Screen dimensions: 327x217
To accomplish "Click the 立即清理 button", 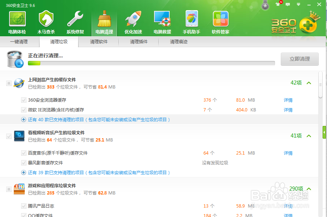I will click(300, 59).
